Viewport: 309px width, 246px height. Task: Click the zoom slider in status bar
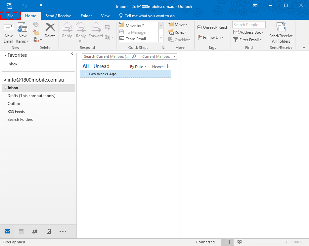coord(268,242)
